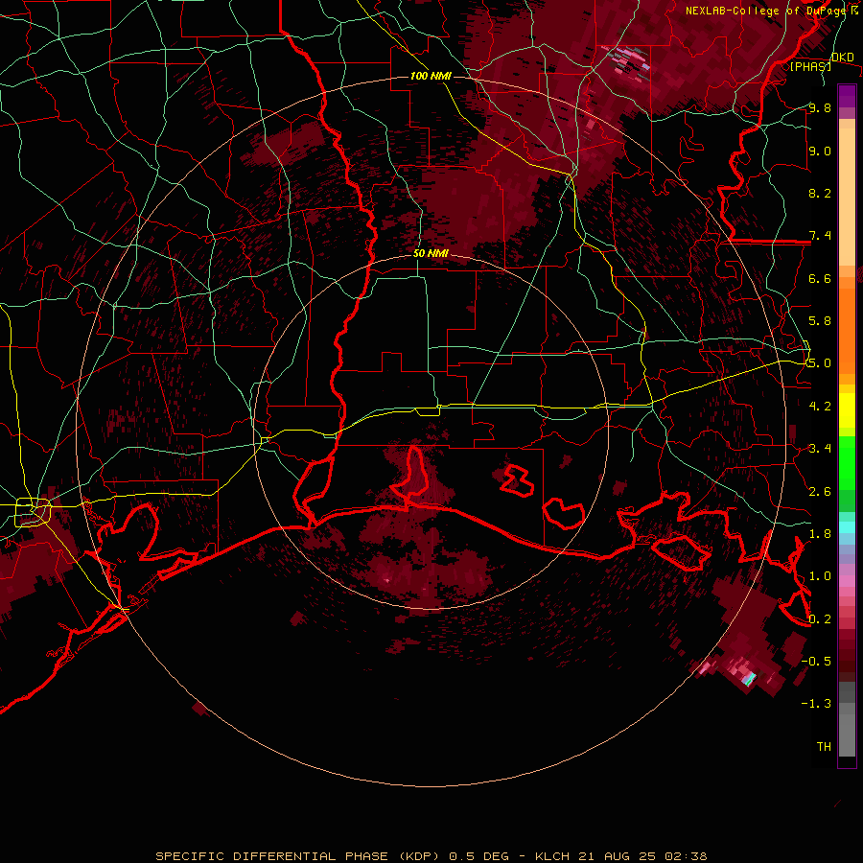Select the 4.2 scale value
The width and height of the screenshot is (863, 863).
[820, 407]
